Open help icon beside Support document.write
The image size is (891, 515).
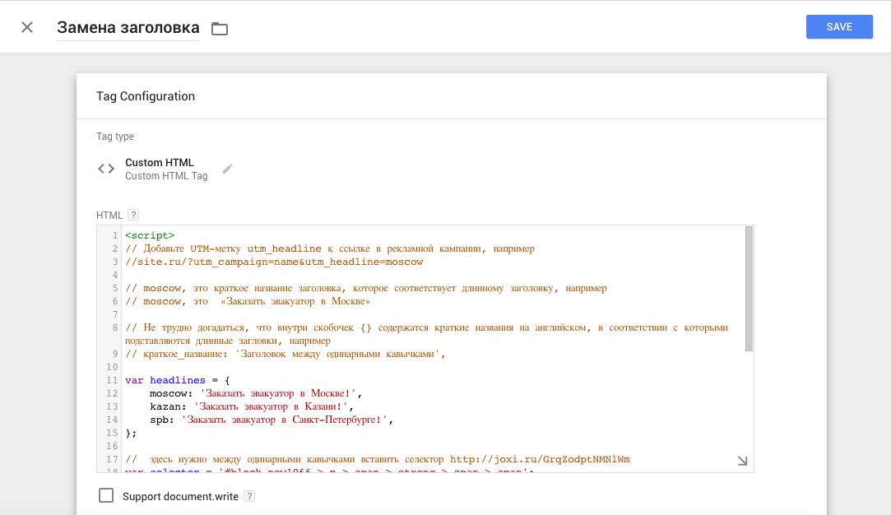pyautogui.click(x=249, y=496)
